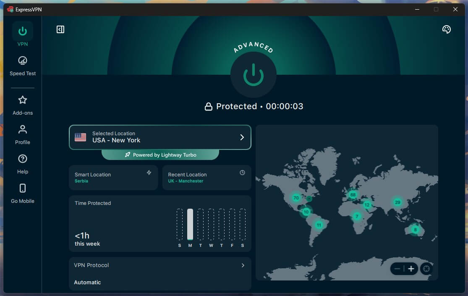Connect to Smart Location Serbia
The image size is (468, 296).
coord(113,178)
